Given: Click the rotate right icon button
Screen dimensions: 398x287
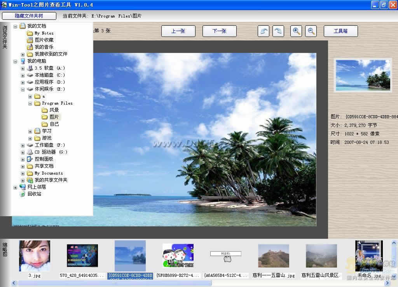Looking at the screenshot, I should pos(278,31).
